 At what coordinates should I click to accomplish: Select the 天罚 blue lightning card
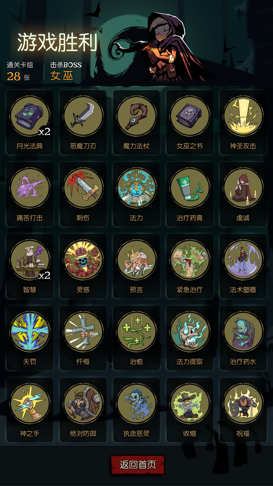tap(30, 338)
